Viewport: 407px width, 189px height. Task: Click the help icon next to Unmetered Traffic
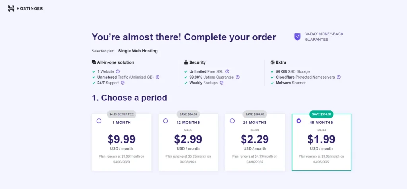pos(157,77)
